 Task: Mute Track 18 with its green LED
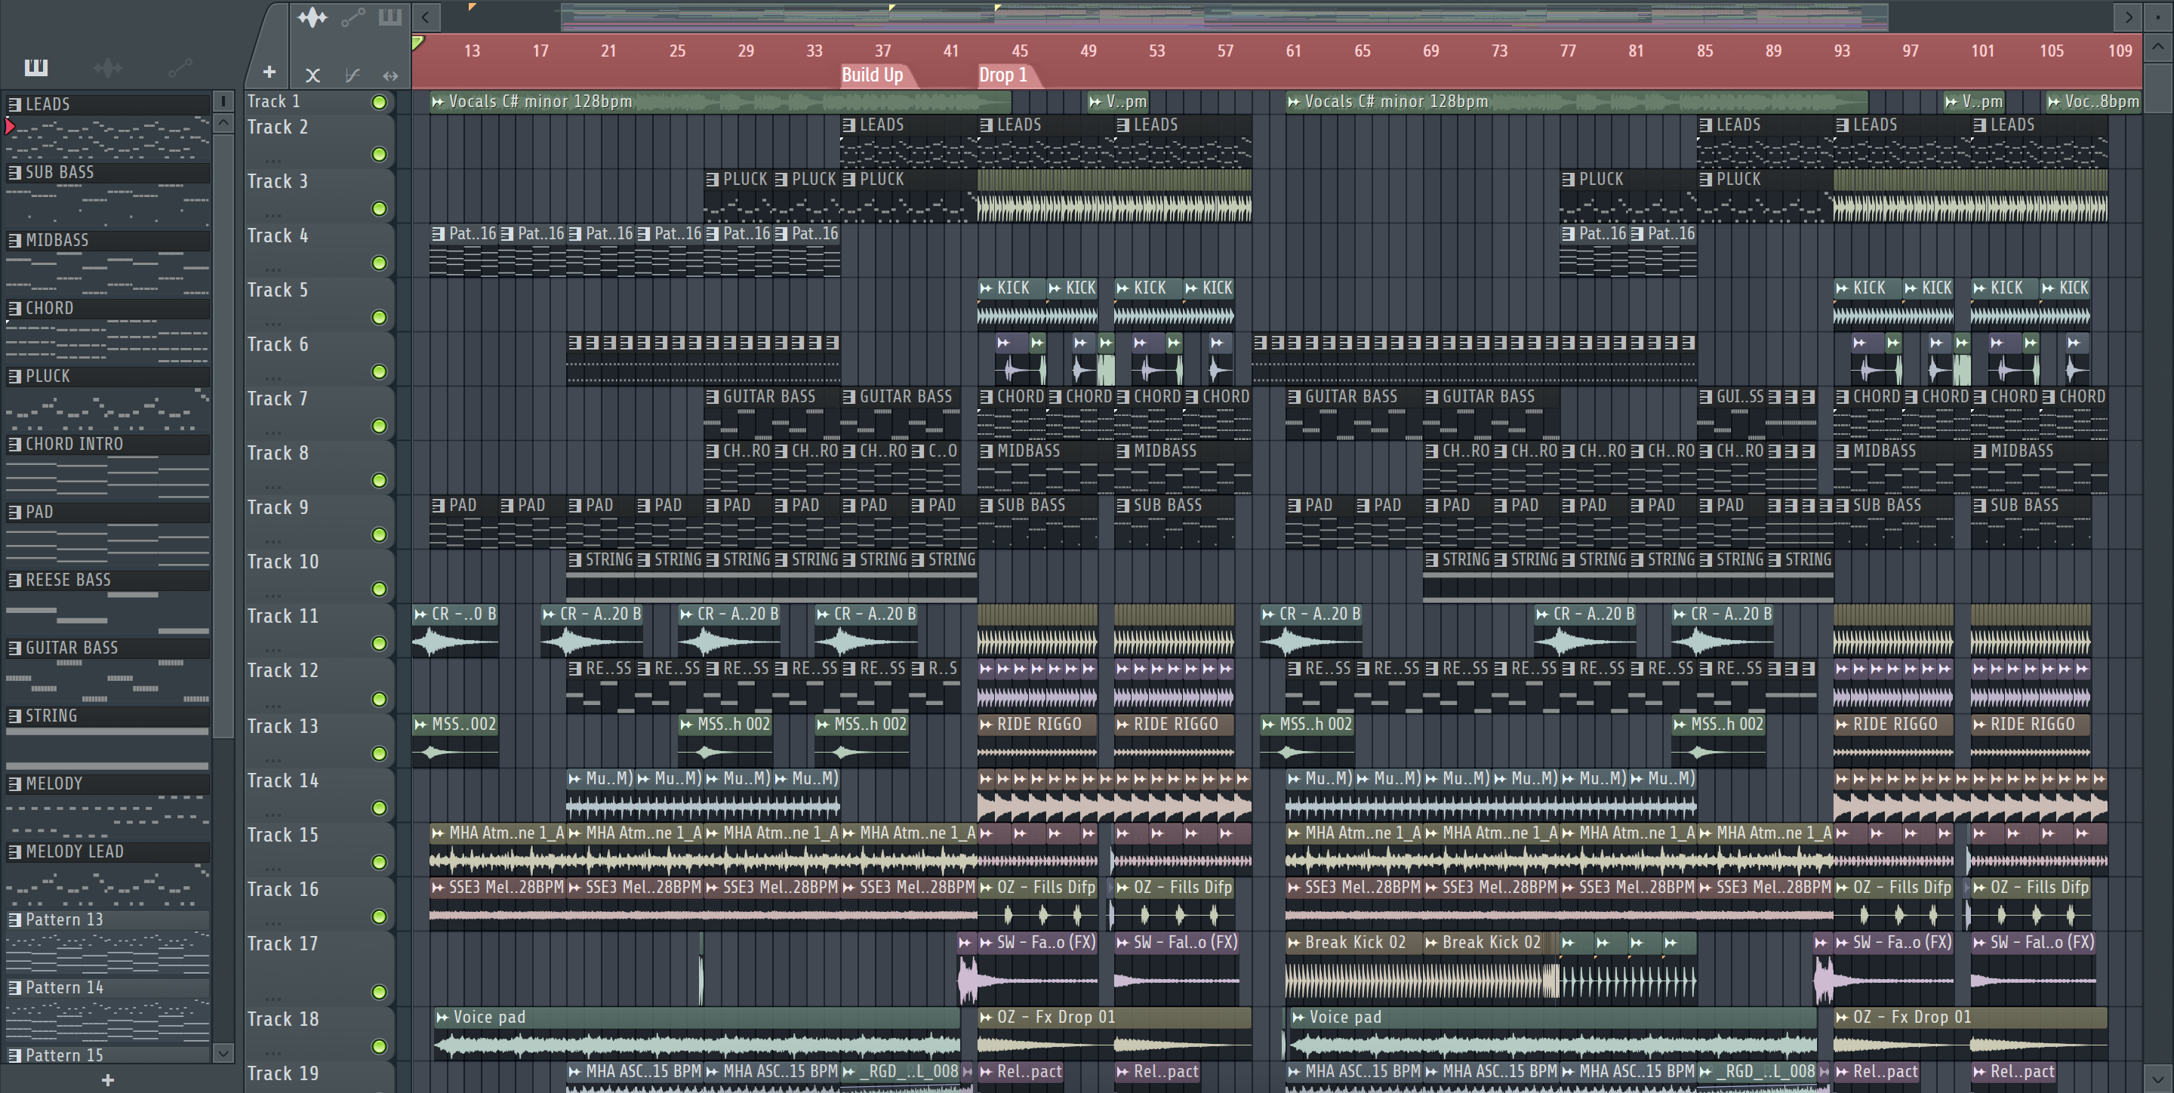pyautogui.click(x=380, y=1047)
